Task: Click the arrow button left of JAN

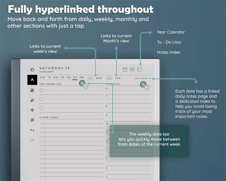Action: (109, 78)
